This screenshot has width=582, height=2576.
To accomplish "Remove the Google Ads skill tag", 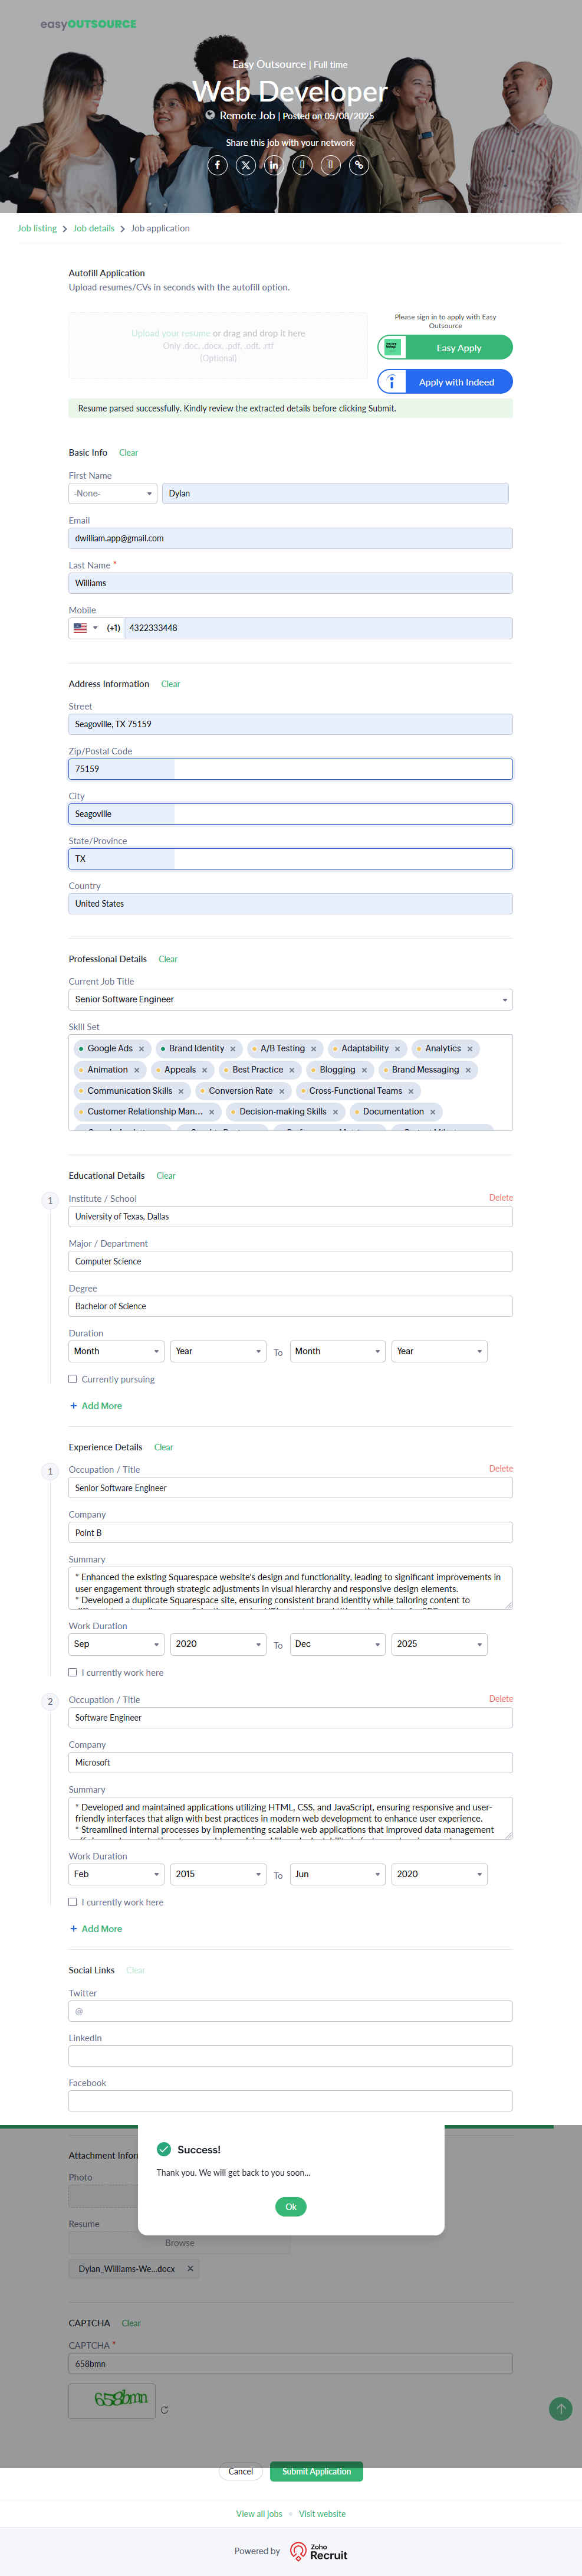I will click(142, 1049).
